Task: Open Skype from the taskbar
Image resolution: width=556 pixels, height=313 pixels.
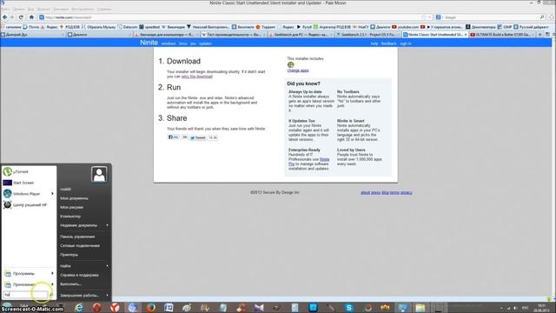Action: (x=349, y=308)
